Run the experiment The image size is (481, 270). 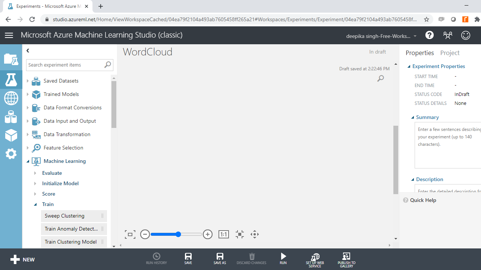(283, 259)
